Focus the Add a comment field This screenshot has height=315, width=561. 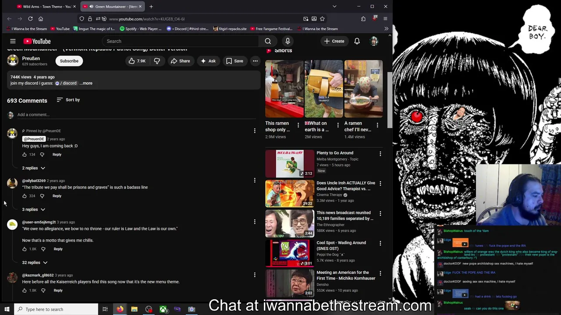coord(136,115)
